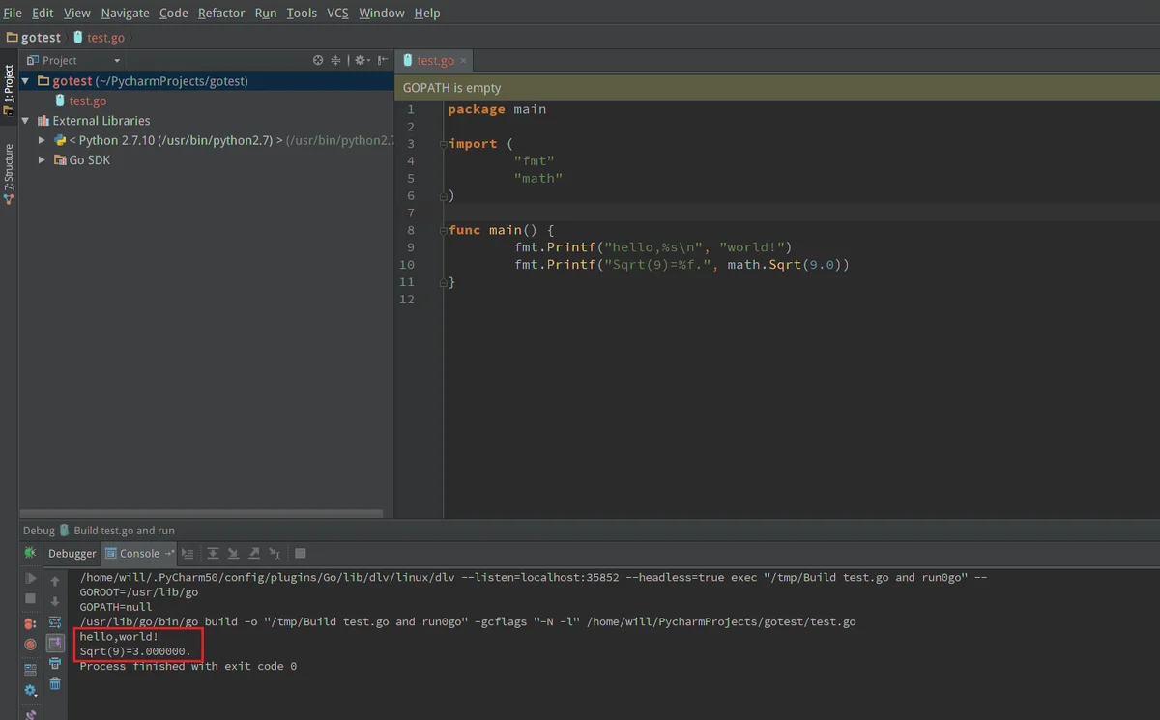1160x720 pixels.
Task: Click the 'Build test.go and run' debug title
Action: 124,531
